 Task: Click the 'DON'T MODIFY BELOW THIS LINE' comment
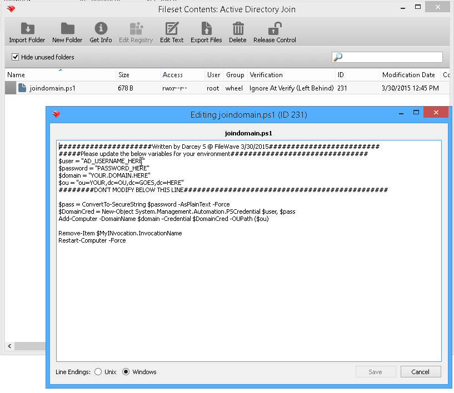pyautogui.click(x=223, y=190)
